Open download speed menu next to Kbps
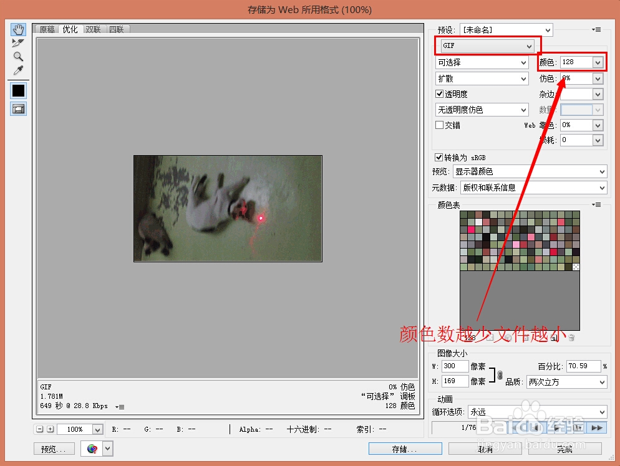The width and height of the screenshot is (620, 466). (x=120, y=407)
